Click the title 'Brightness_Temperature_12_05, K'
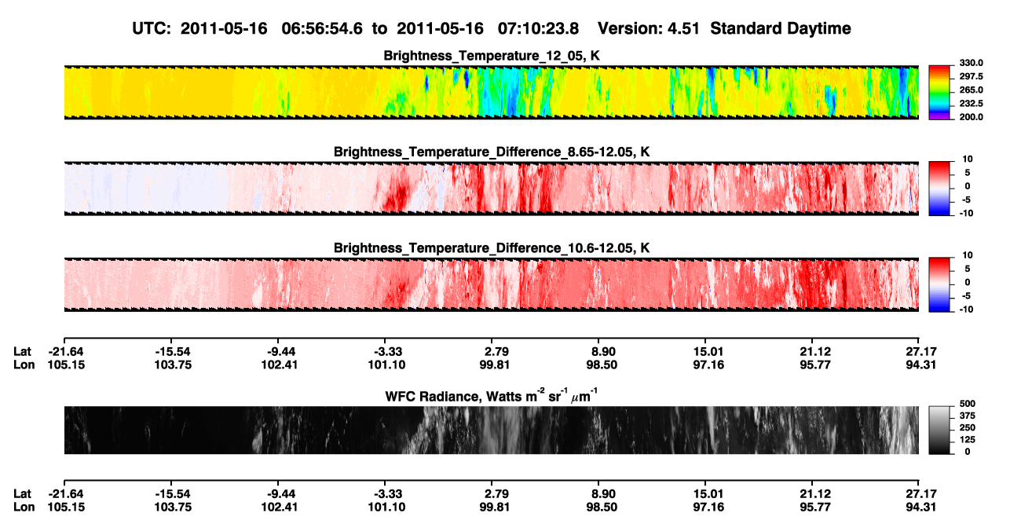 tap(492, 56)
